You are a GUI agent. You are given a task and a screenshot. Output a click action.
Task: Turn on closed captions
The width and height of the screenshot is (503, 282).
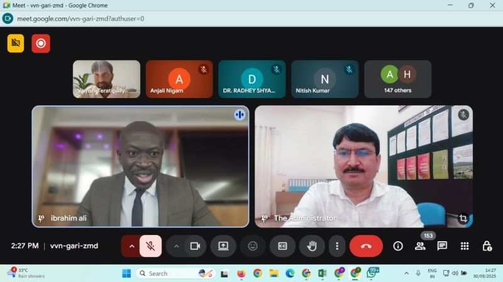point(282,246)
